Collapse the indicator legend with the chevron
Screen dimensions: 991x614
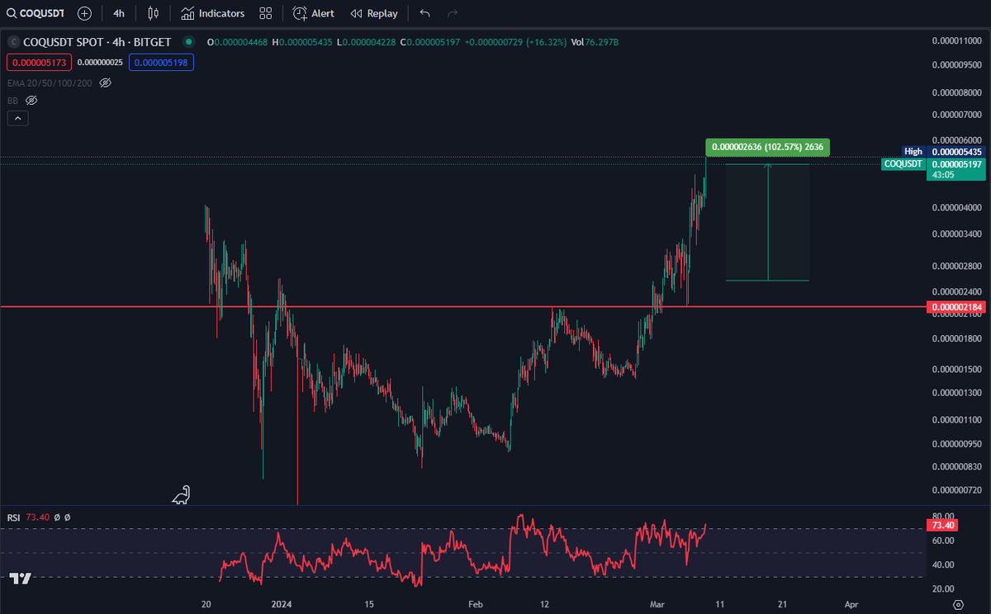pyautogui.click(x=17, y=119)
